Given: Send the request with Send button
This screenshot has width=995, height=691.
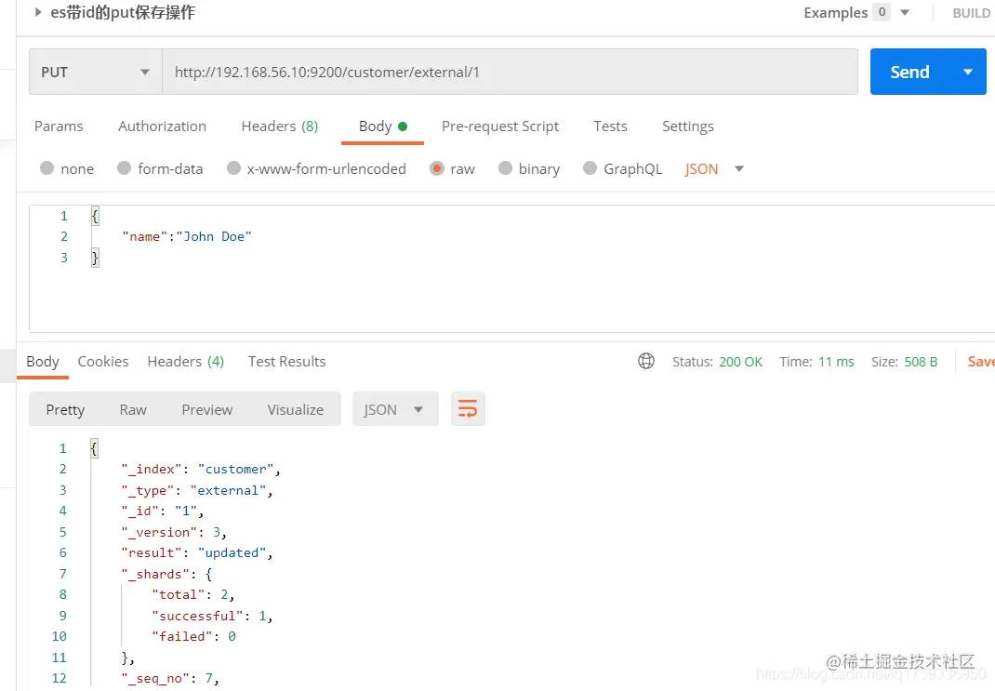Looking at the screenshot, I should pos(910,72).
